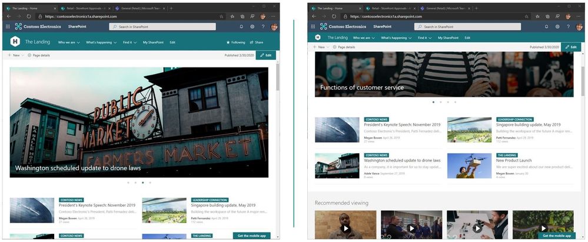Open a new browser tab in left window
This screenshot has height=242, width=588.
pos(171,8)
